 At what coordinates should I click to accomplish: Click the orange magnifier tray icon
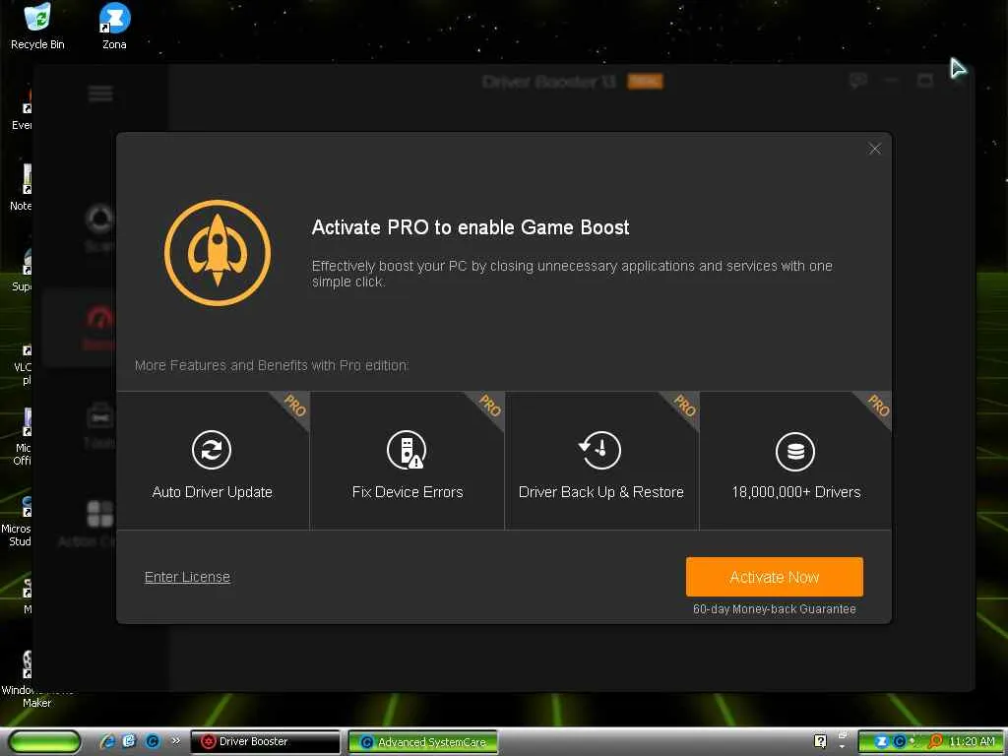[x=935, y=742]
